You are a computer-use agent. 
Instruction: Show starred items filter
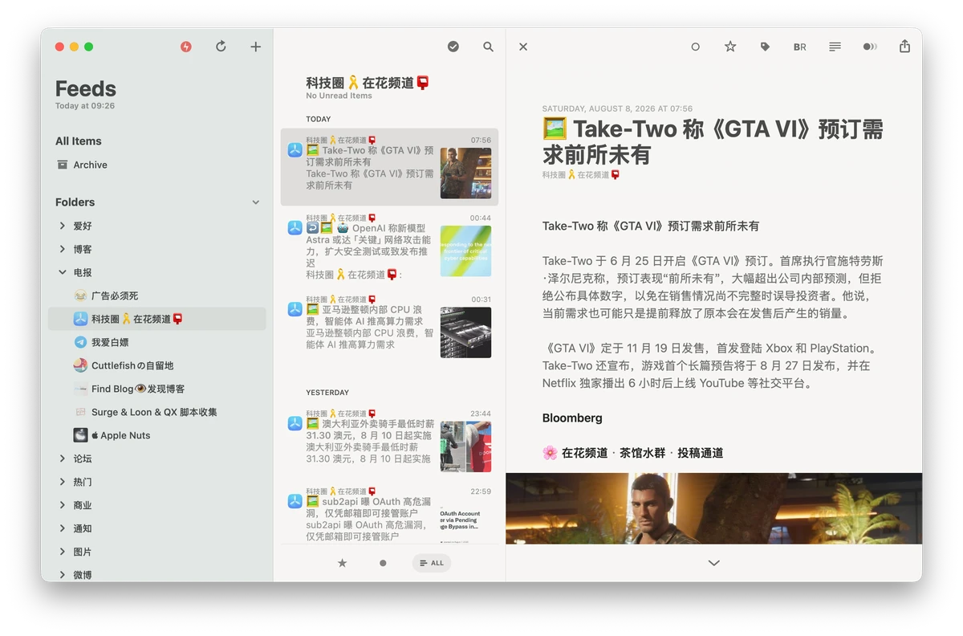(342, 563)
